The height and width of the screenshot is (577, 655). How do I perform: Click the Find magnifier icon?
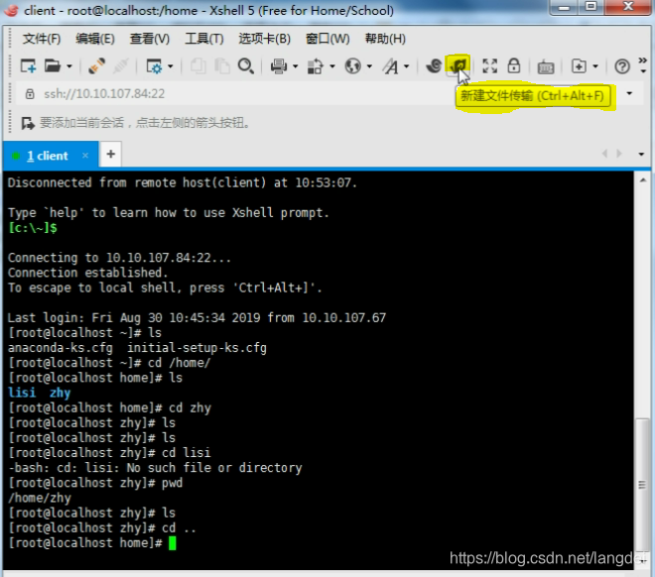(246, 65)
